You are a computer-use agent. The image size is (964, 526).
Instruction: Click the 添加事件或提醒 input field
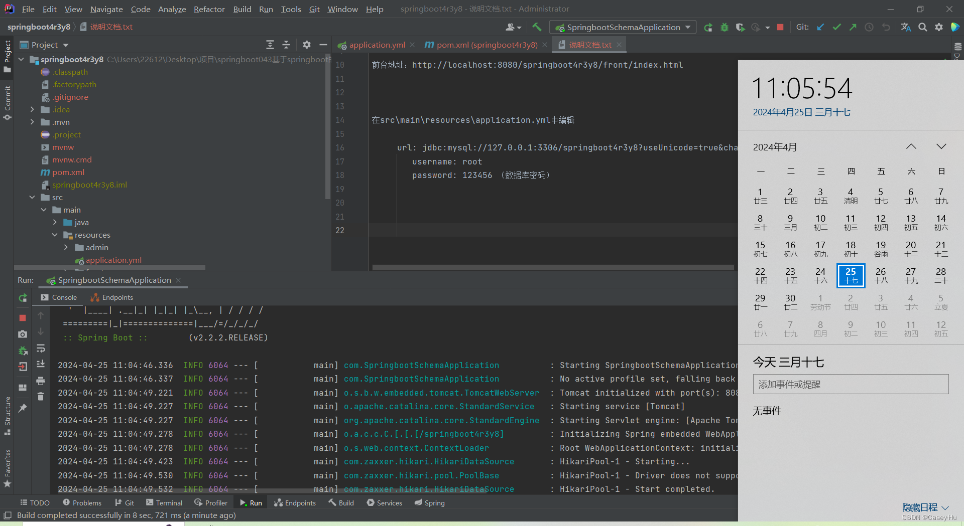[x=851, y=384]
